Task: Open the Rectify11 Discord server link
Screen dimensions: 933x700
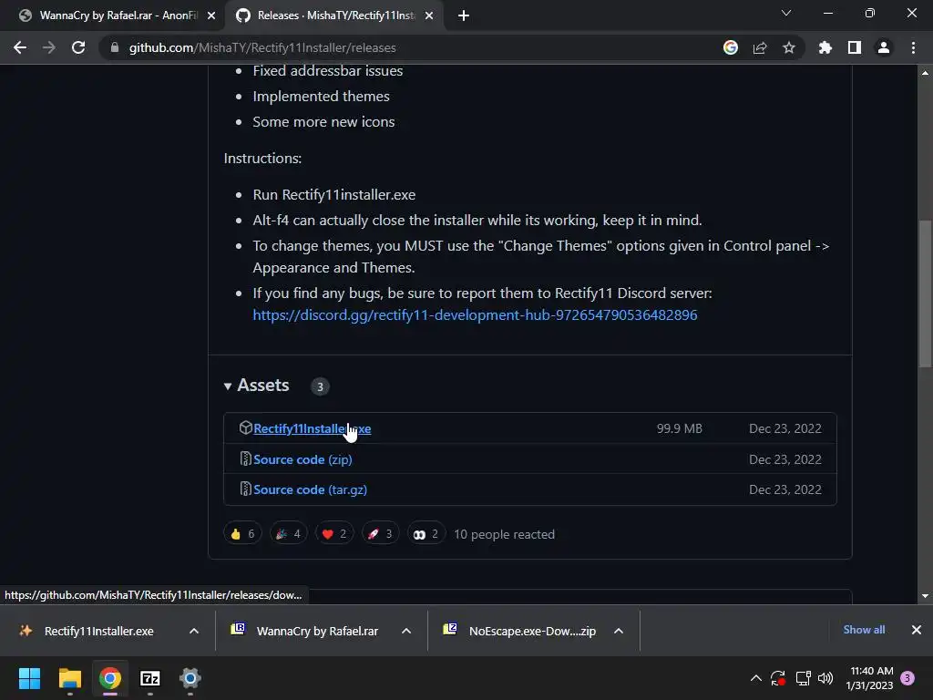Action: click(475, 314)
